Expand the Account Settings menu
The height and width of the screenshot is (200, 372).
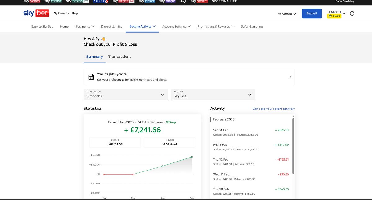coord(176,27)
